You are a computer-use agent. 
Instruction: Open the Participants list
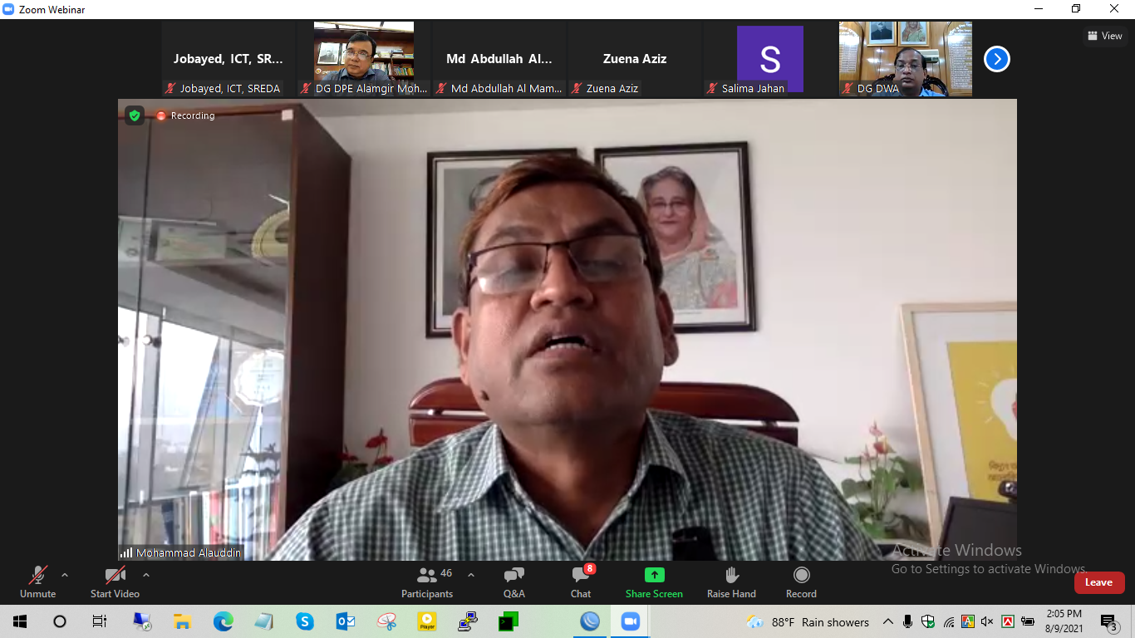(427, 582)
